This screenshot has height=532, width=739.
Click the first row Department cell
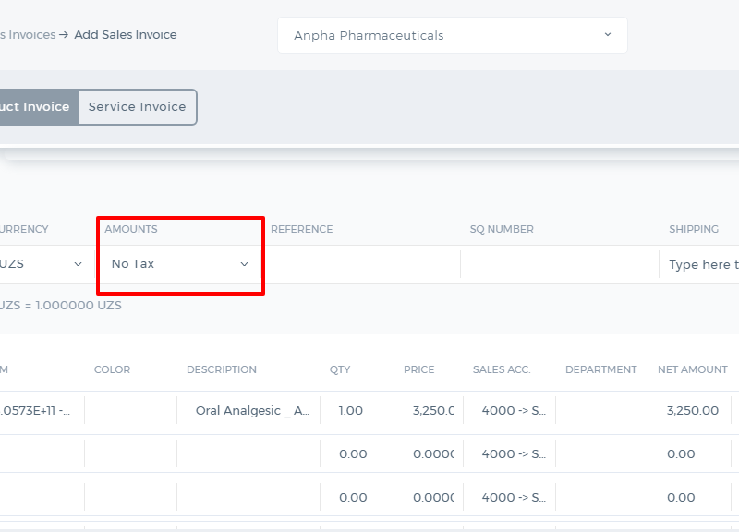tap(602, 410)
